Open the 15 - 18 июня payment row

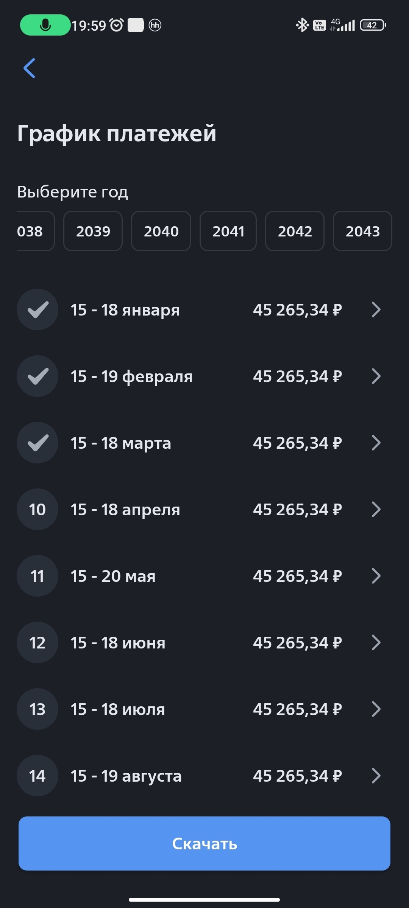[x=204, y=642]
